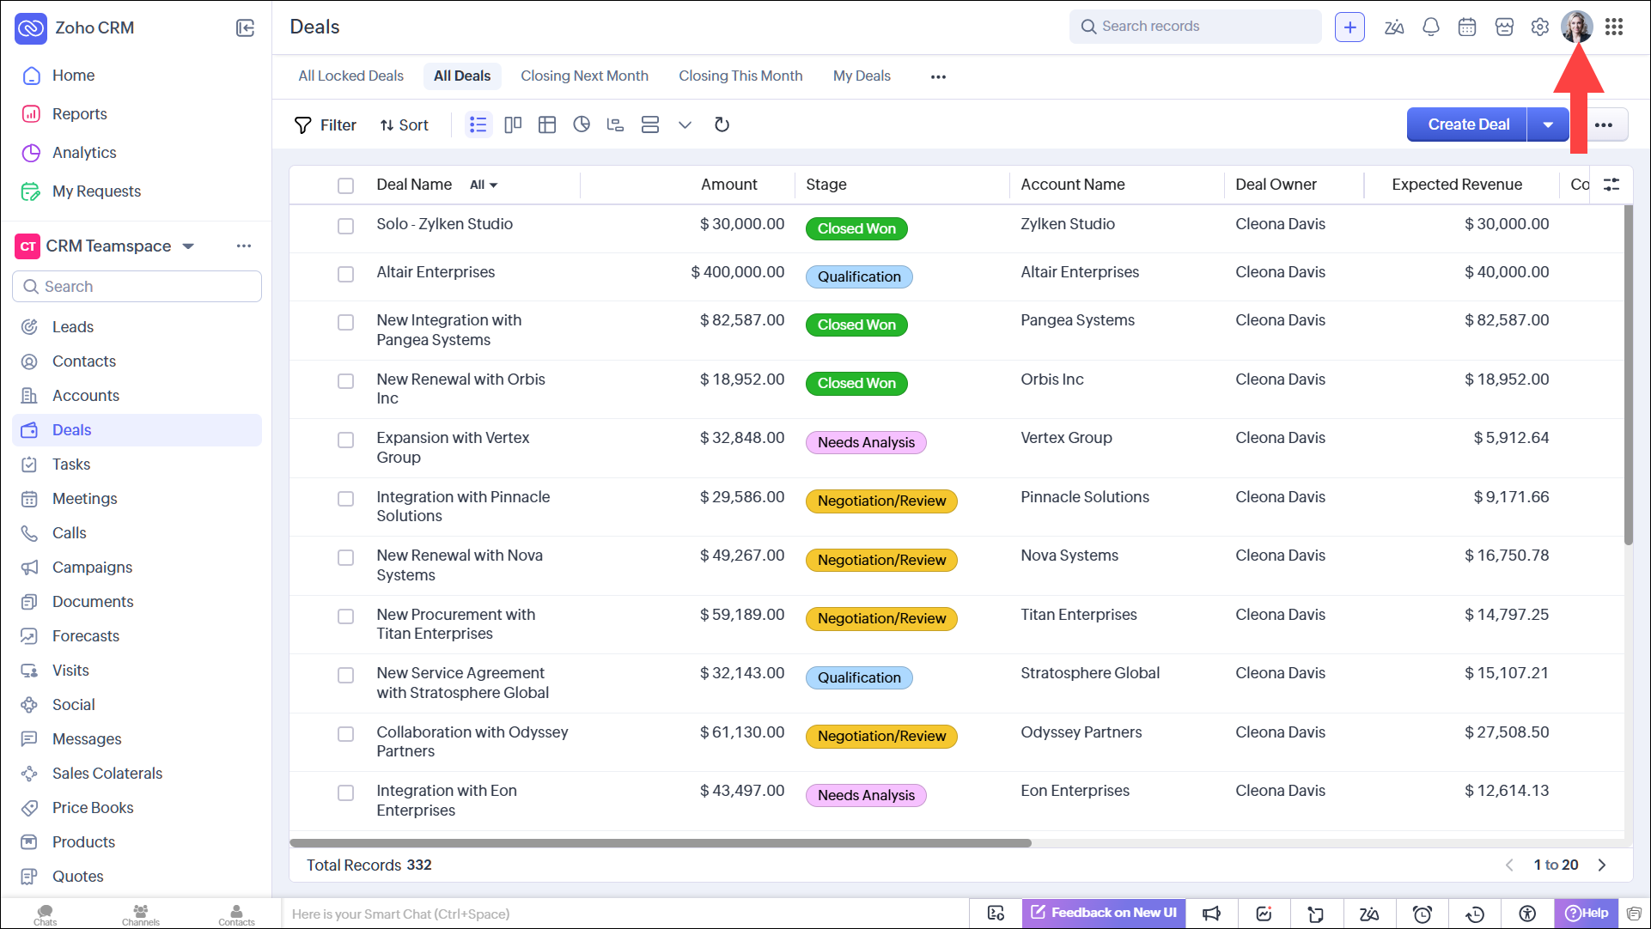
Task: Check the Solo - Zylken Studio row checkbox
Action: point(345,226)
